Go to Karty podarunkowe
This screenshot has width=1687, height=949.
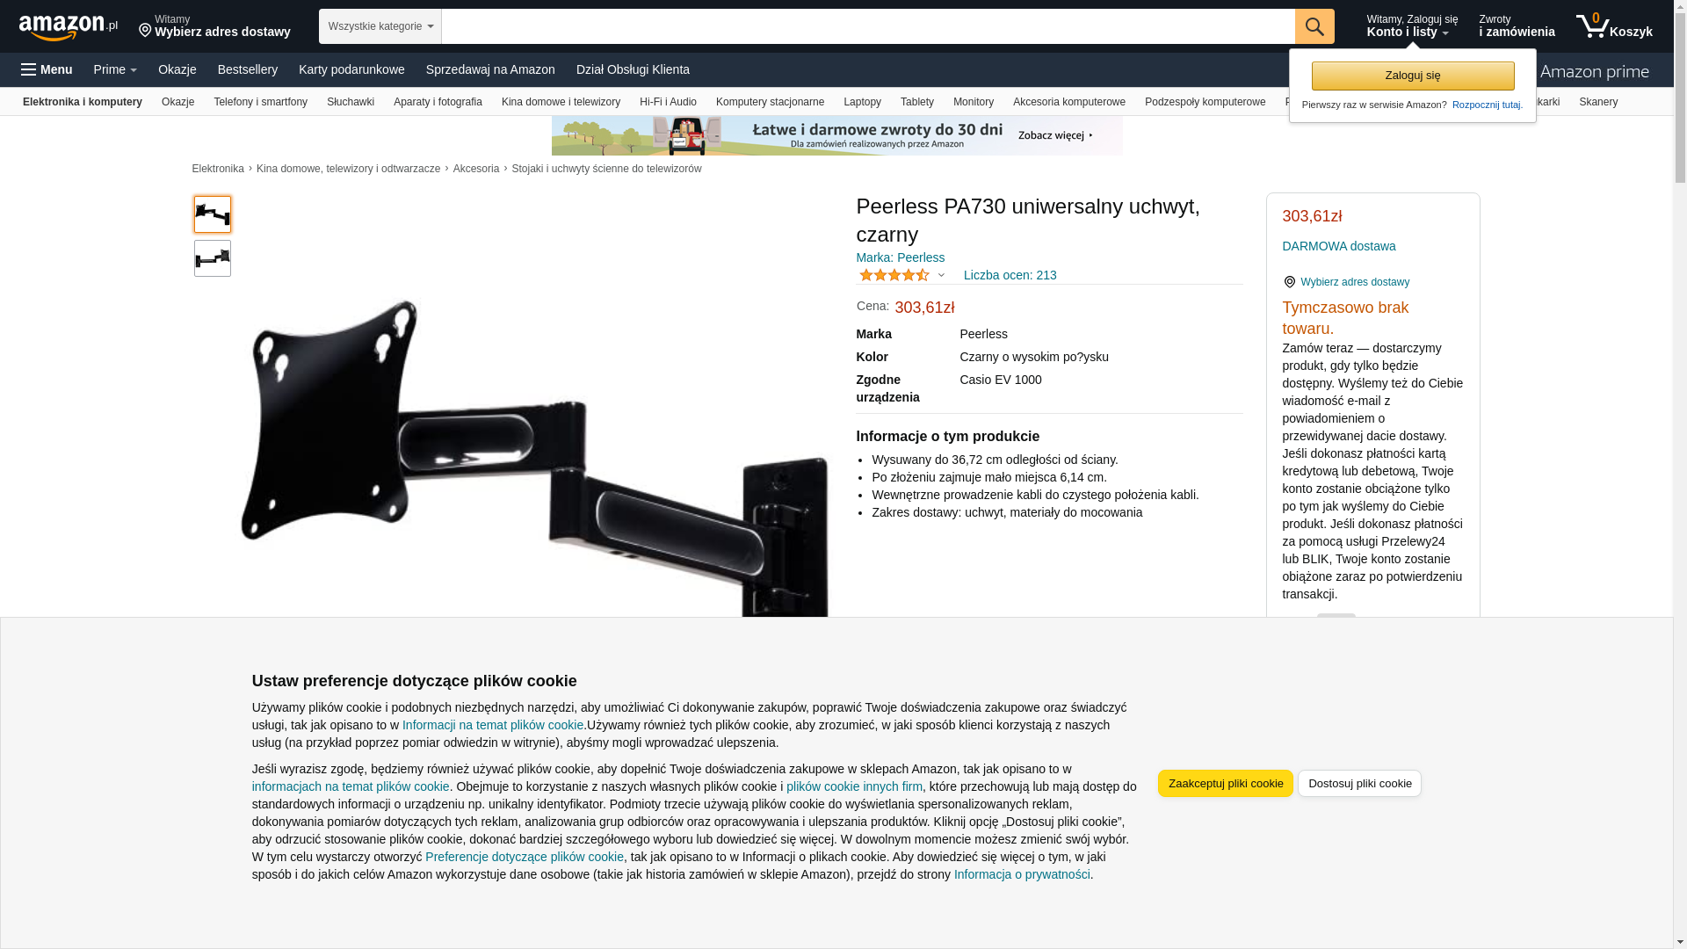(x=351, y=69)
